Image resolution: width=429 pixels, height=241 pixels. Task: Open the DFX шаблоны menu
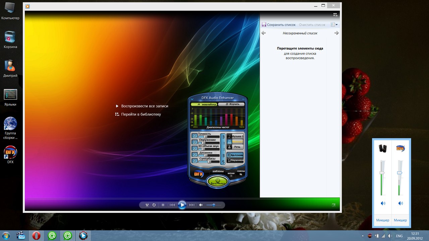[218, 171]
